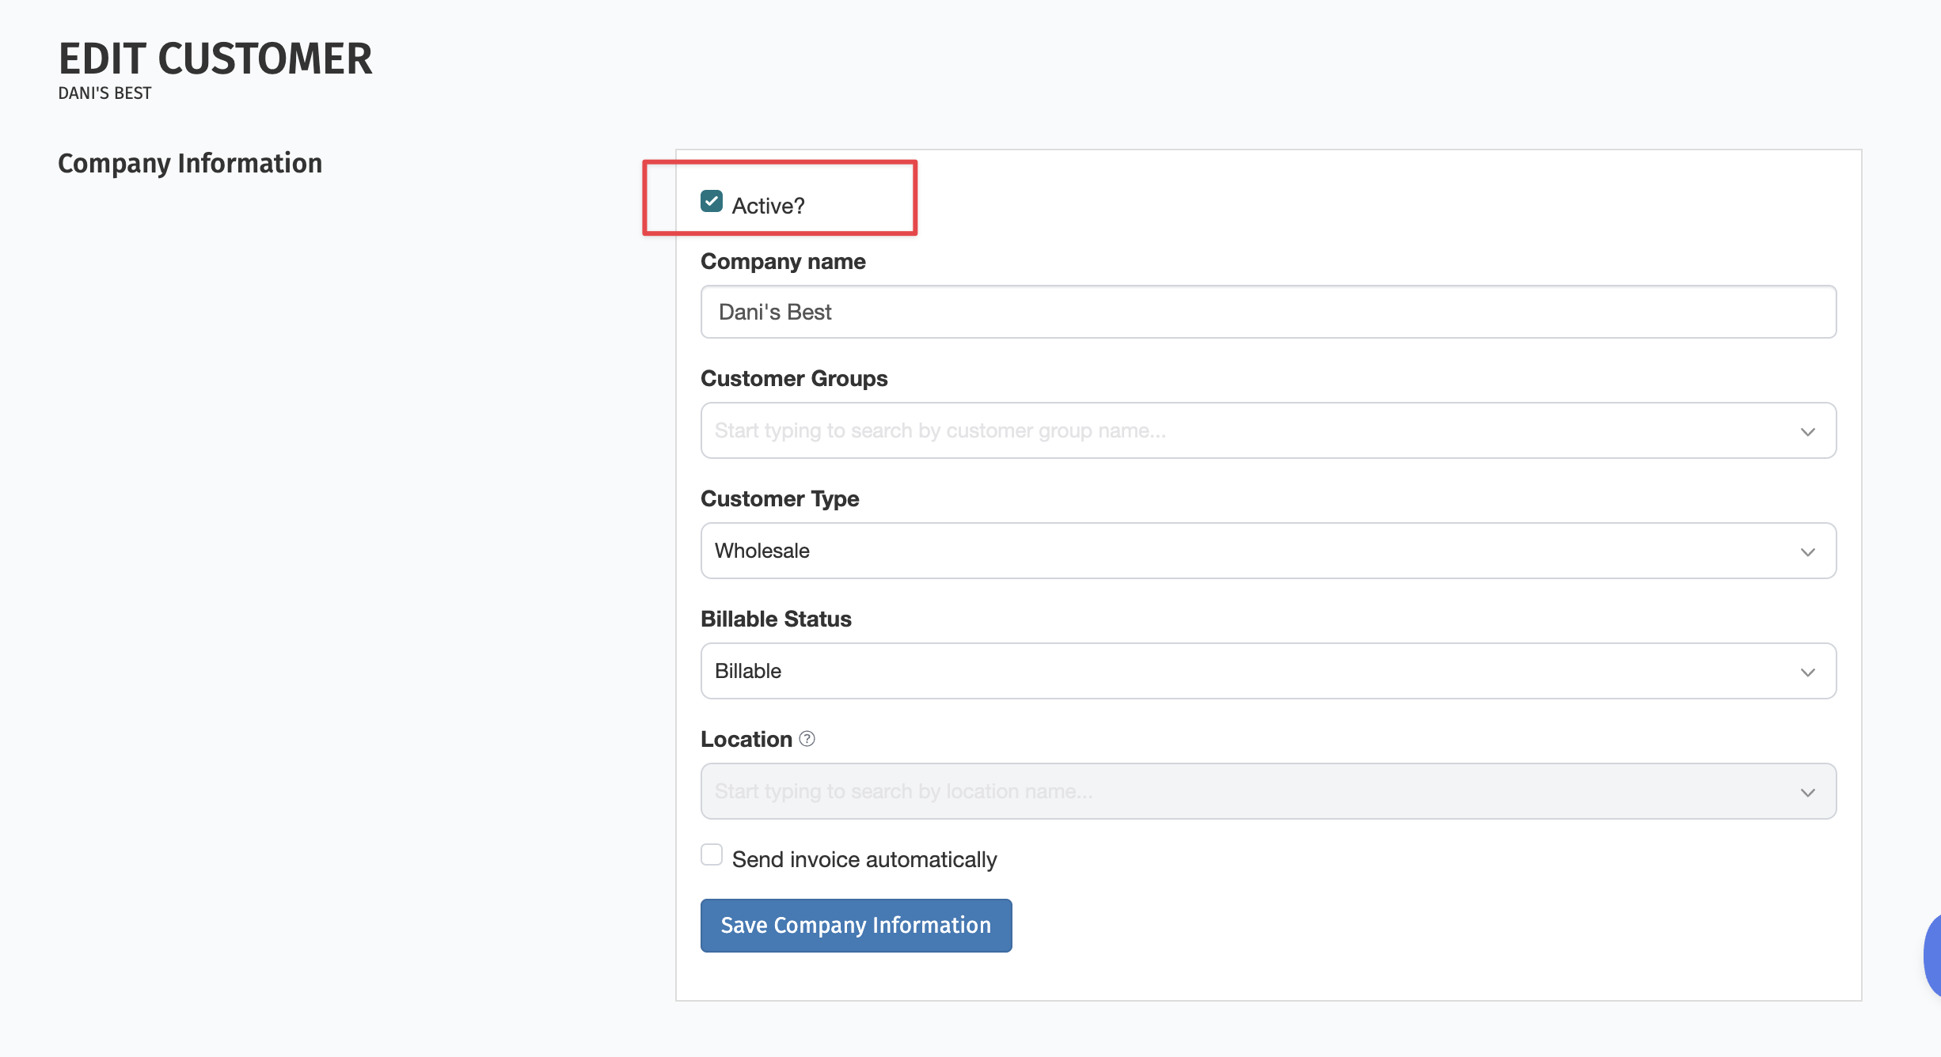1941x1057 pixels.
Task: Click Save Company Information button
Action: pyautogui.click(x=856, y=926)
